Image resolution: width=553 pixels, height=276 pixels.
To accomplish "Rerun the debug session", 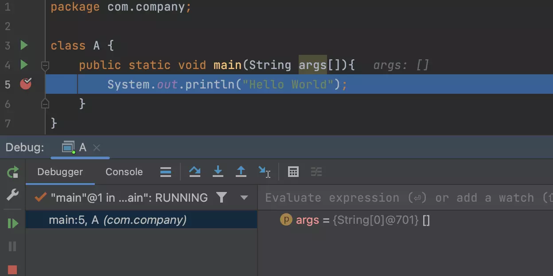I will [13, 172].
